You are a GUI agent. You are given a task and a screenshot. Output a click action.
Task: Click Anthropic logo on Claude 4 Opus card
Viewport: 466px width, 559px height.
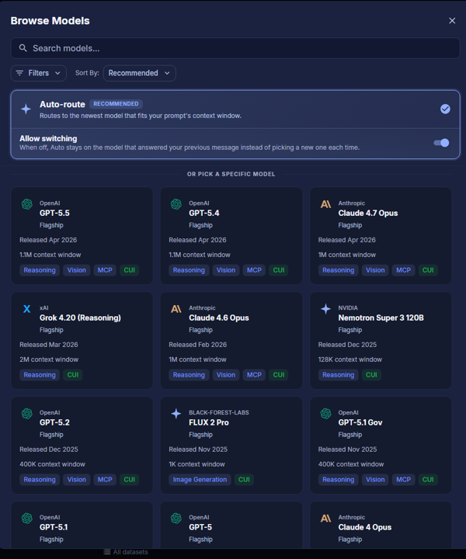point(325,519)
